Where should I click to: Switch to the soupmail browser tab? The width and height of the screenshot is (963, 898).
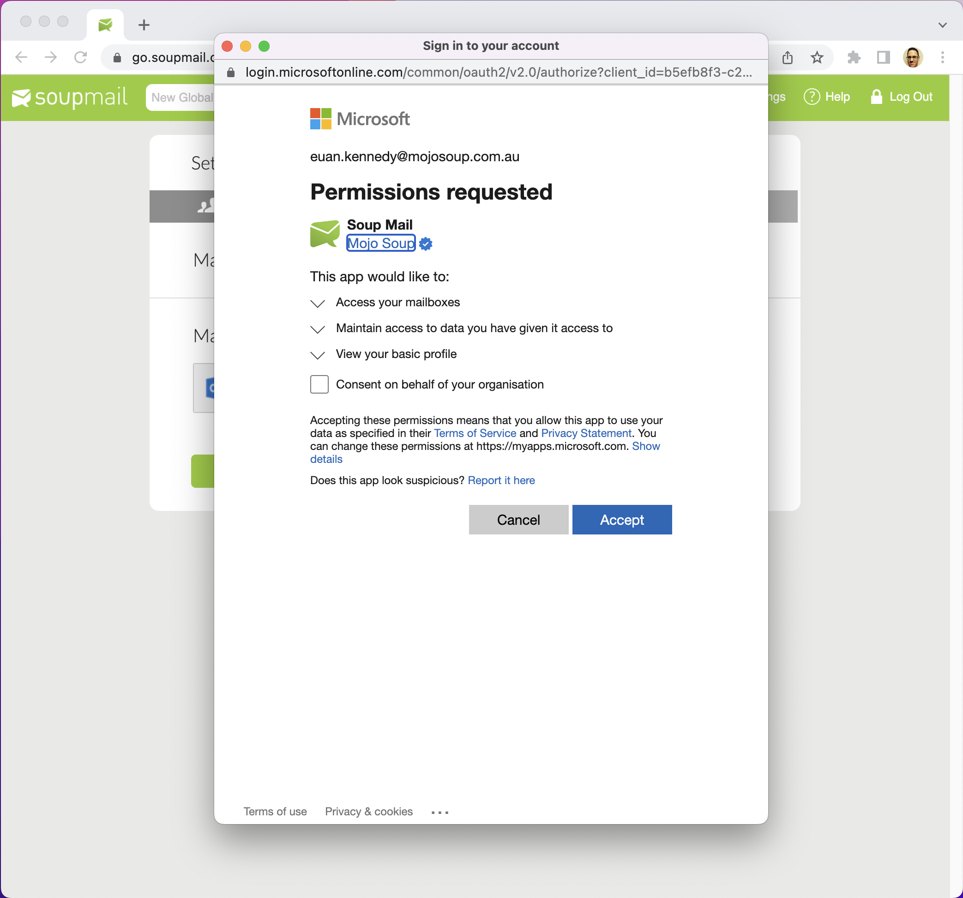(105, 25)
